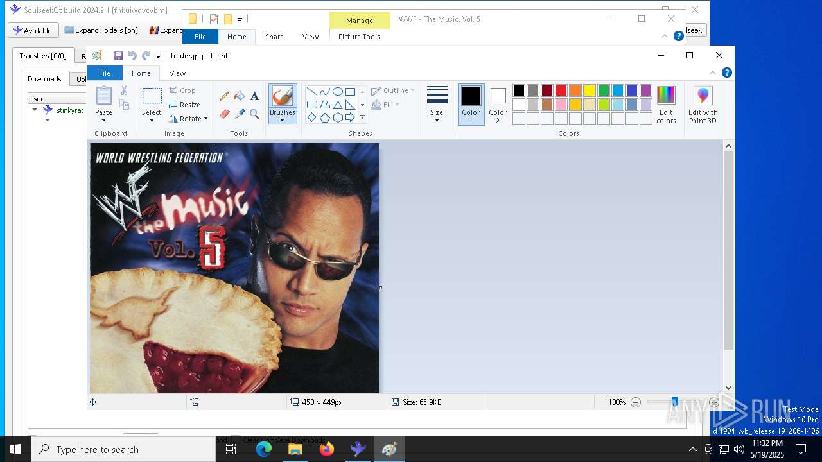This screenshot has height=462, width=822.
Task: Click the Paste clipboard icon
Action: [x=103, y=95]
